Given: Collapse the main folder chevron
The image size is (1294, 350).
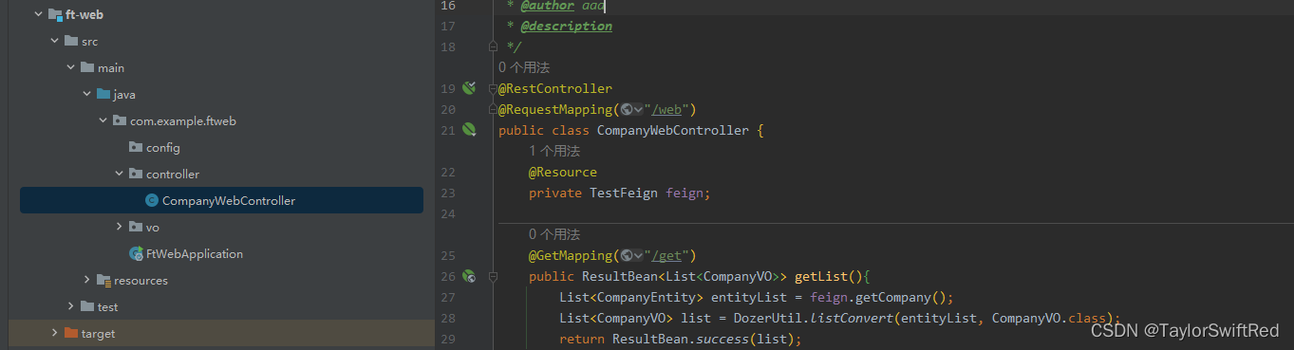Looking at the screenshot, I should coord(70,67).
